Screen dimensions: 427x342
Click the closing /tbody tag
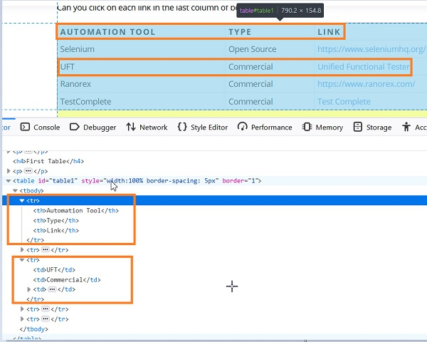pyautogui.click(x=34, y=329)
